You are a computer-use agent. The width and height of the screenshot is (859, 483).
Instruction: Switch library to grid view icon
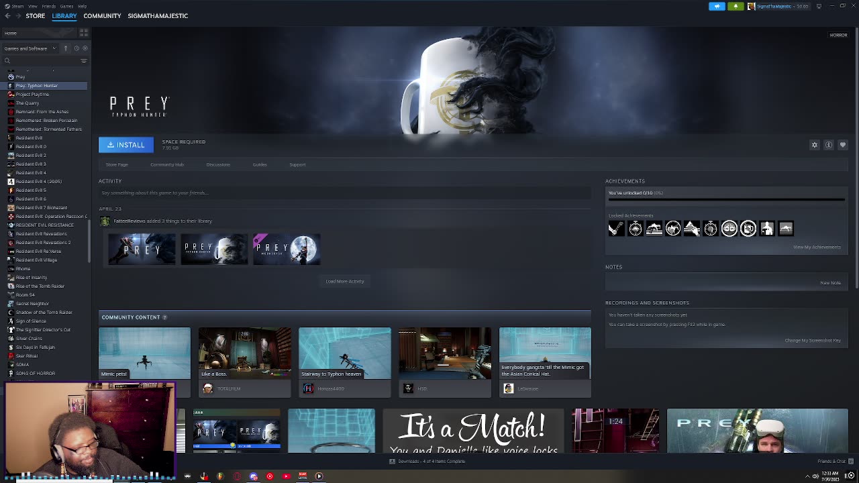click(x=84, y=33)
